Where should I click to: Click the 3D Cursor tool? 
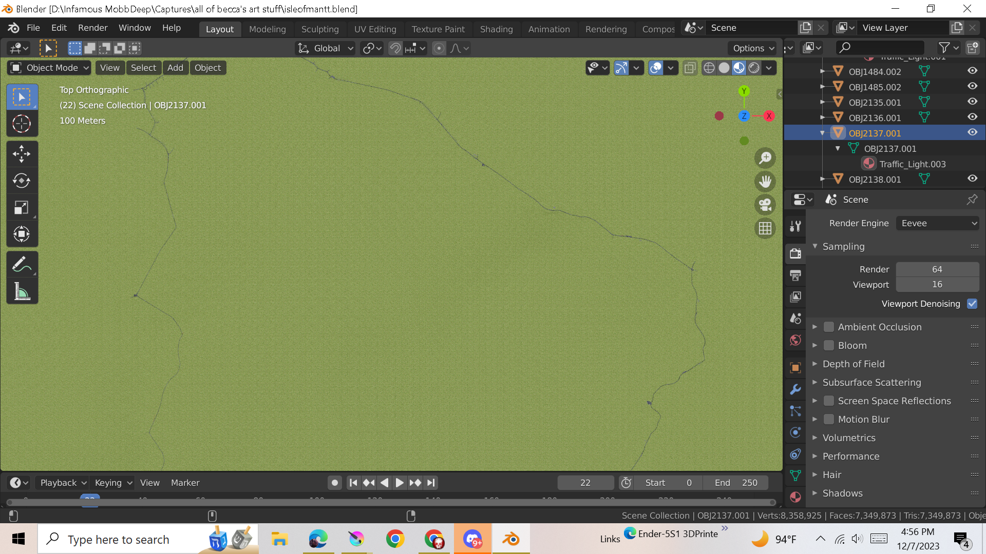click(22, 124)
